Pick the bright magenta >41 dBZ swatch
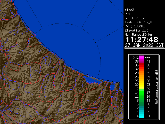Screen dimensions: 165x124 [142, 58]
